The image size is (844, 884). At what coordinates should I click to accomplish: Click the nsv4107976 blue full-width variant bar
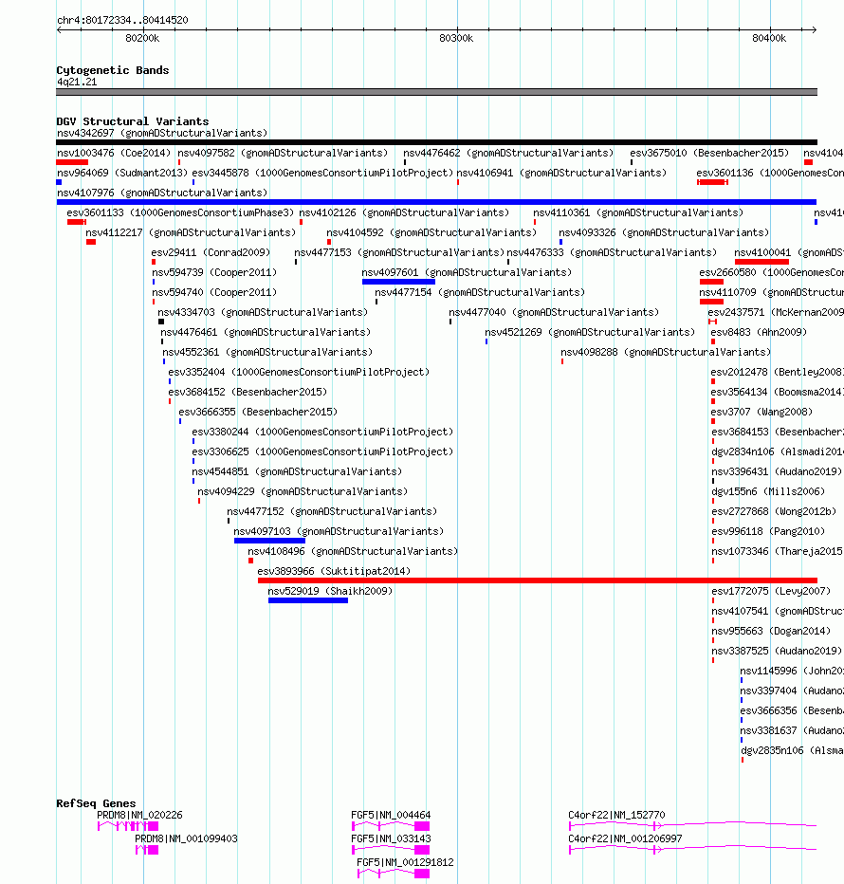tap(436, 202)
